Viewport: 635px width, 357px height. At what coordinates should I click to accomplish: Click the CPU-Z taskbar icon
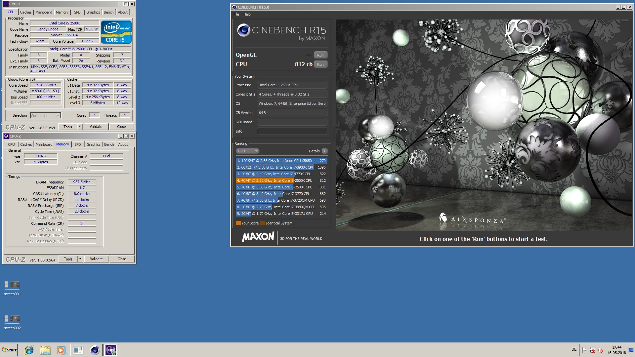pyautogui.click(x=111, y=350)
